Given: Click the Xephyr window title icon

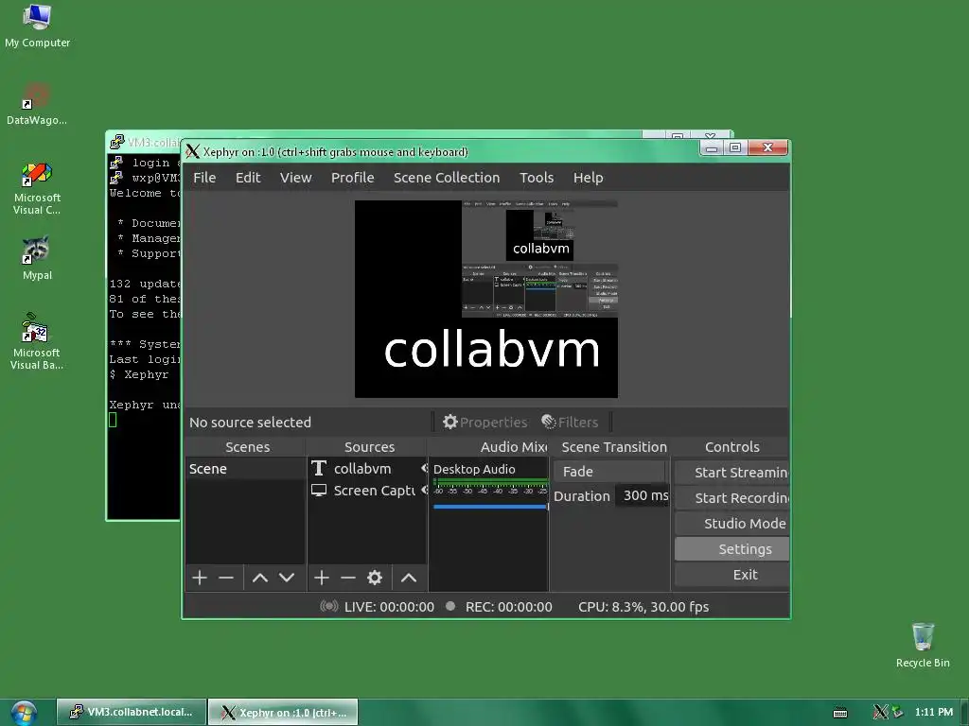Looking at the screenshot, I should point(193,151).
